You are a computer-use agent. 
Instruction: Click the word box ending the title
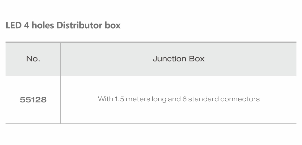coord(113,25)
